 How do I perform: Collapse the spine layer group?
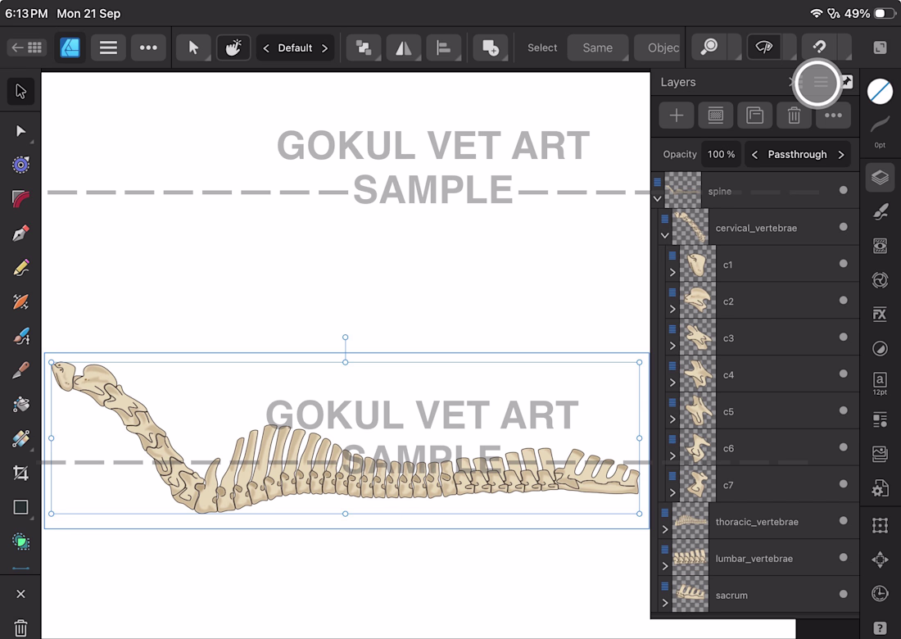(658, 199)
